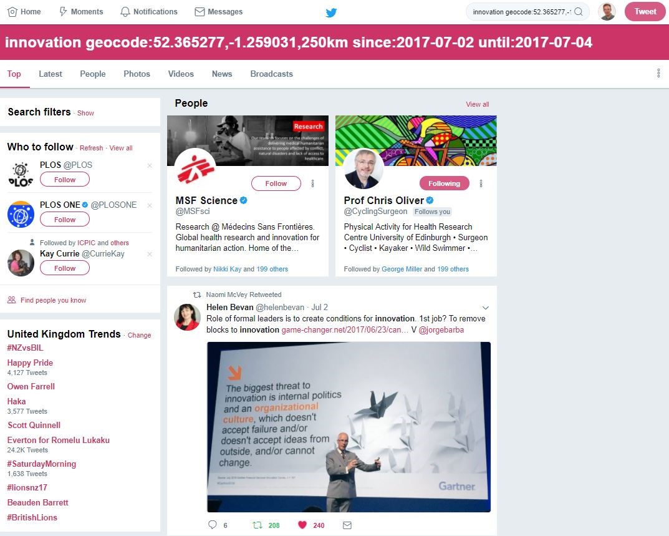
Task: Open search results overflow menu
Action: click(x=658, y=73)
